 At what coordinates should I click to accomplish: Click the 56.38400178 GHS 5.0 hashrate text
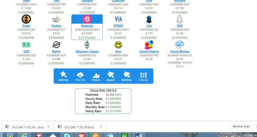pyautogui.click(x=180, y=56)
